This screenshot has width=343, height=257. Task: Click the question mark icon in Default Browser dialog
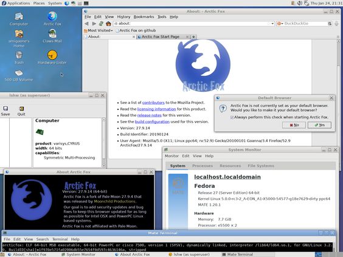(x=223, y=108)
